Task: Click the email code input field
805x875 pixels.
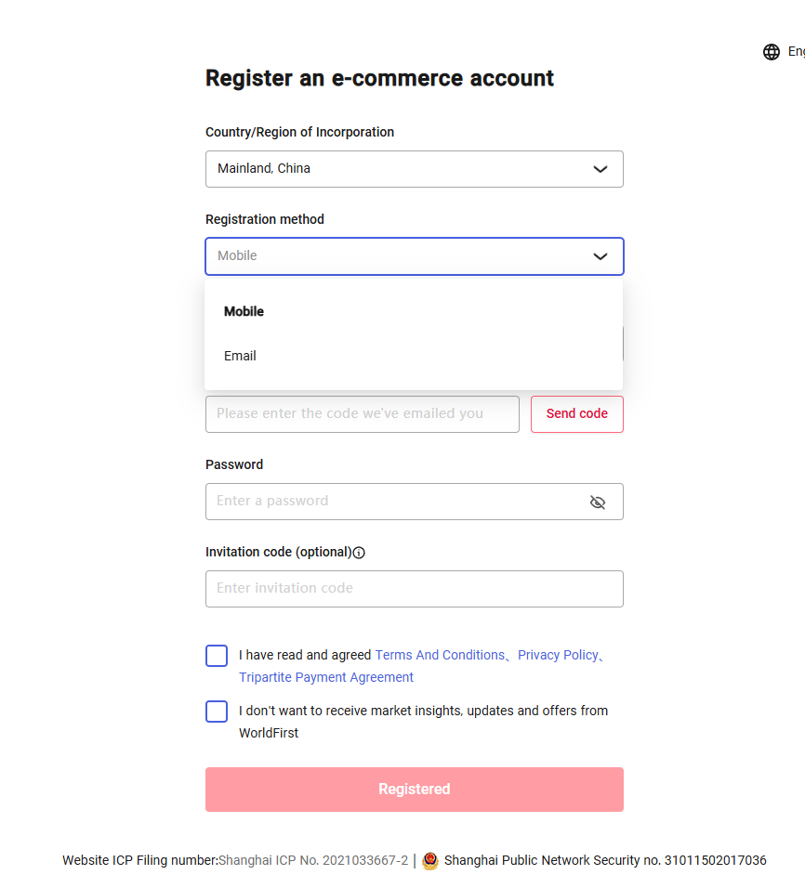Action: coord(363,413)
